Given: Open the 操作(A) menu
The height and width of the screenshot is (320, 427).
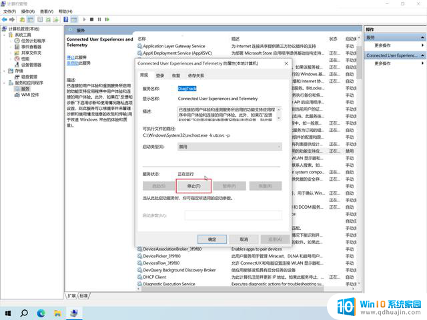Looking at the screenshot, I should click(28, 11).
